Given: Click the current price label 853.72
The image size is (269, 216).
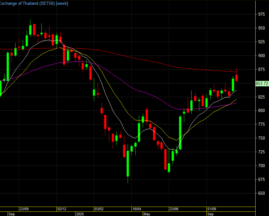Looking at the screenshot, I should pos(262,84).
